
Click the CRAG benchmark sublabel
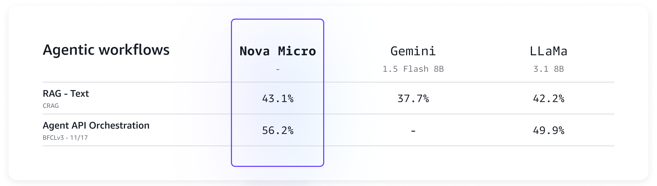(51, 106)
